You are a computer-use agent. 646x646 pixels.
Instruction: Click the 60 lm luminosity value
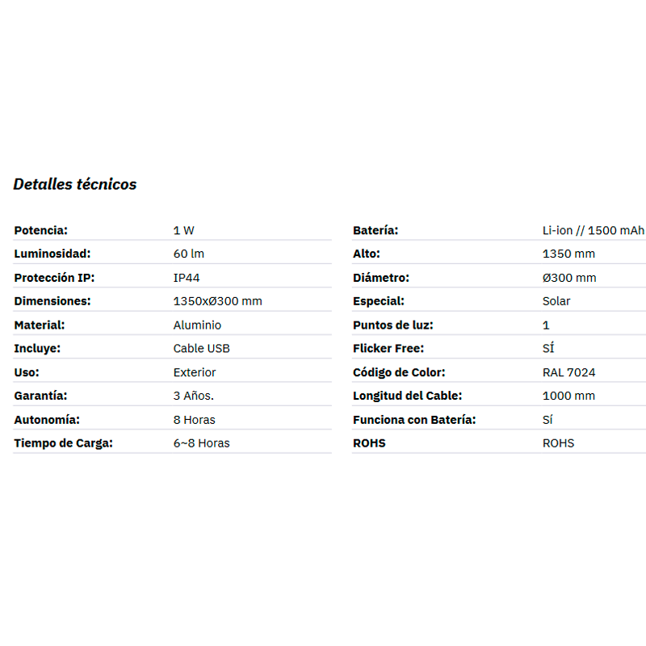189,254
